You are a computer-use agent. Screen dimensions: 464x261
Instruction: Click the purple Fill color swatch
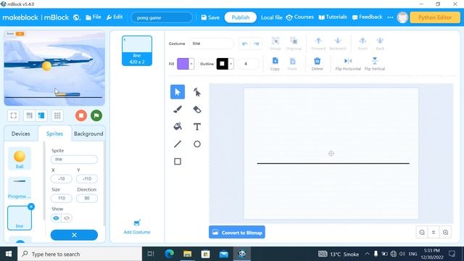[x=183, y=64]
